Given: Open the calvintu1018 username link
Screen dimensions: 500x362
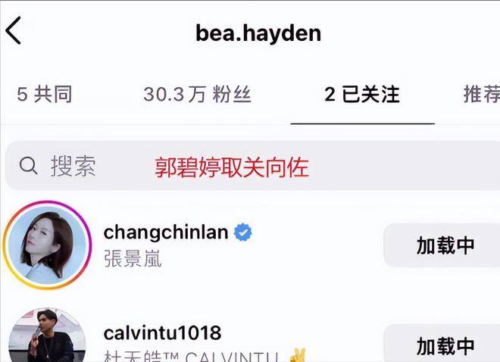Looking at the screenshot, I should [x=162, y=332].
